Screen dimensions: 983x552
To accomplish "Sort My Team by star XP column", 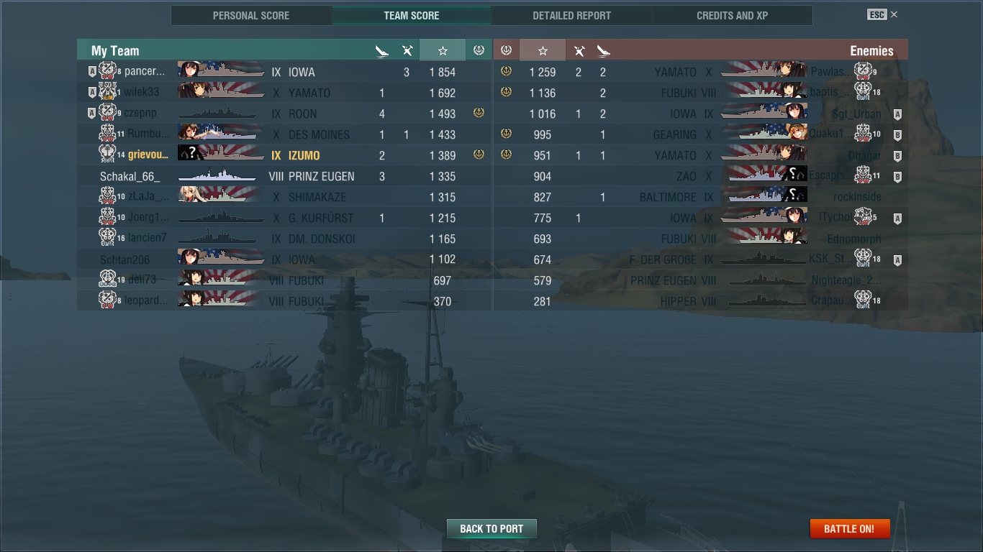I will click(x=443, y=50).
